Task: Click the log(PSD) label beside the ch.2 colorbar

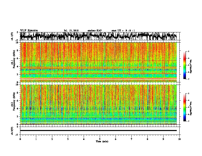Action: click(x=191, y=108)
